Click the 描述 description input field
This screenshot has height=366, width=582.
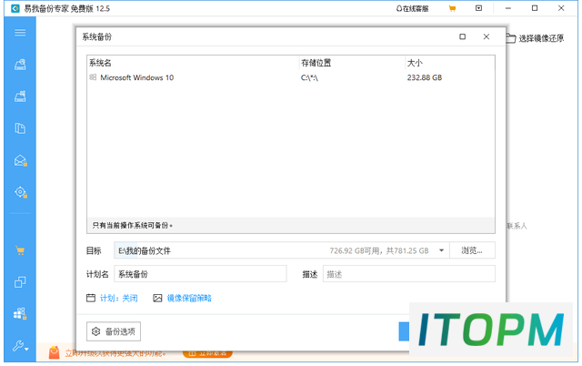point(408,274)
